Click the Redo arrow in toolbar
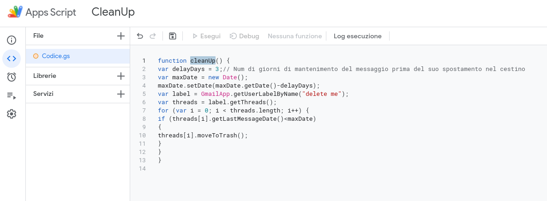Screen dimensions: 547x201 [152, 36]
